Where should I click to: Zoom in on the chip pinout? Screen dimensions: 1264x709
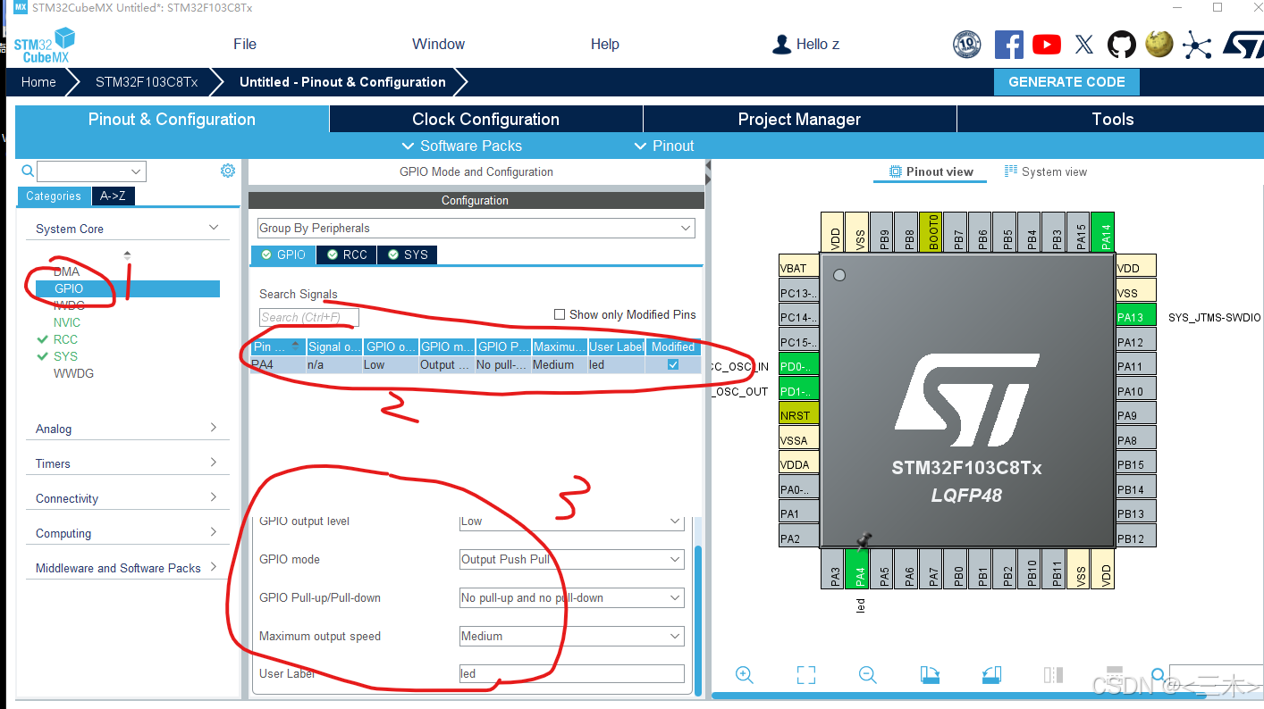(744, 675)
